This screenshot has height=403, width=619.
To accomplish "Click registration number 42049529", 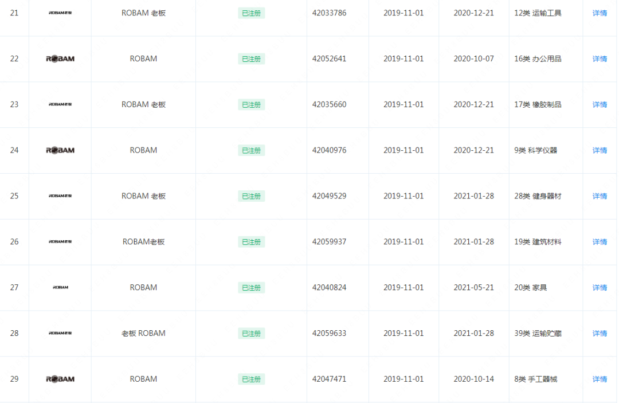I will pyautogui.click(x=329, y=196).
